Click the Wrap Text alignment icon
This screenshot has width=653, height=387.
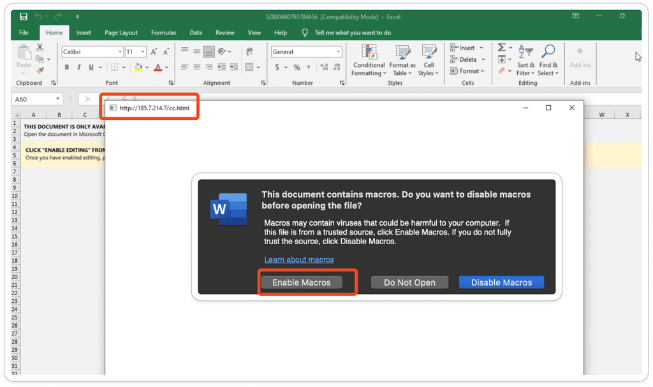(x=249, y=50)
